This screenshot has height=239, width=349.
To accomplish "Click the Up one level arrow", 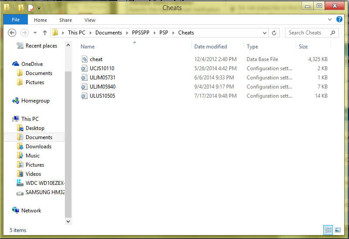I will point(45,33).
